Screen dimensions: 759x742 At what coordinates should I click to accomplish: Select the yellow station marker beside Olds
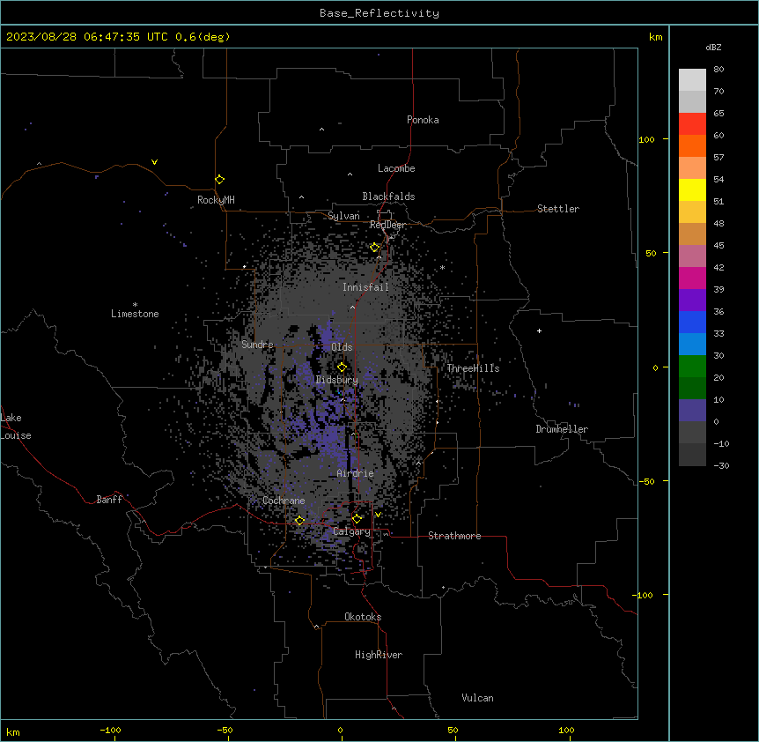[342, 367]
